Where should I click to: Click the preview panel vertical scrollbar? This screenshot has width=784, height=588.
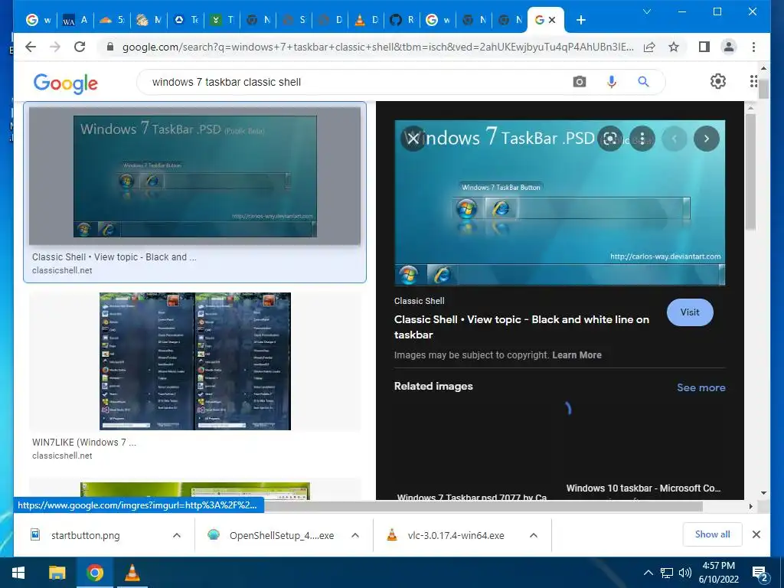pos(750,172)
